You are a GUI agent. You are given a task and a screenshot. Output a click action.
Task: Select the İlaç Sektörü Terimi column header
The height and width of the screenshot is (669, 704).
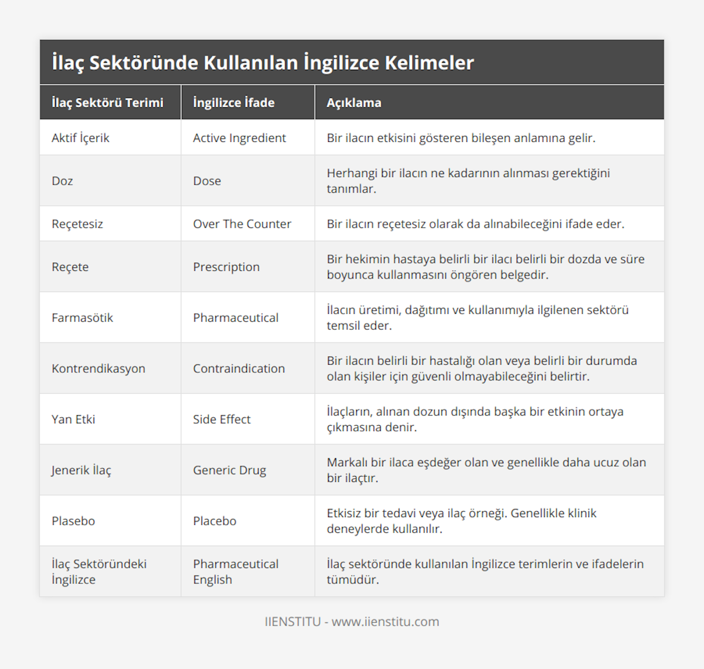107,103
